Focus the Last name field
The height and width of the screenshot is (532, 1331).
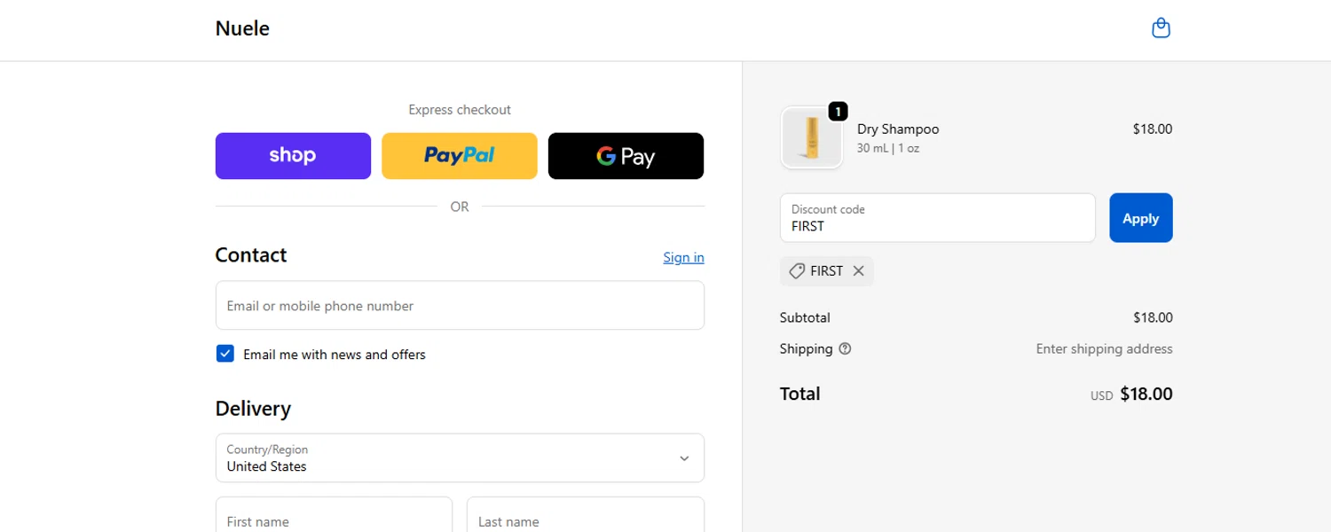(586, 515)
